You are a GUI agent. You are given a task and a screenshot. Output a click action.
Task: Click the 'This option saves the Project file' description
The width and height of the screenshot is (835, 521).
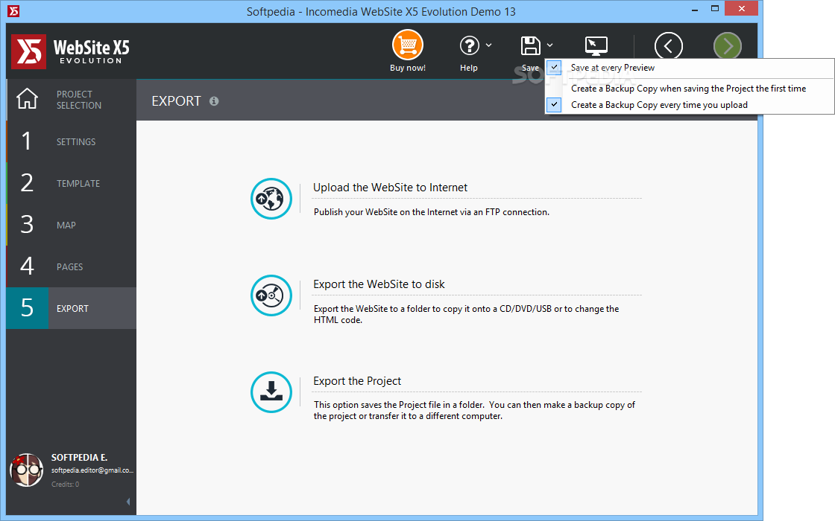pos(474,410)
